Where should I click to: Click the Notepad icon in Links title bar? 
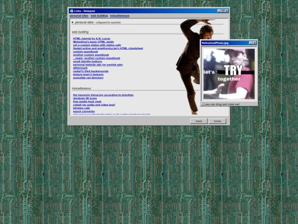(x=71, y=11)
